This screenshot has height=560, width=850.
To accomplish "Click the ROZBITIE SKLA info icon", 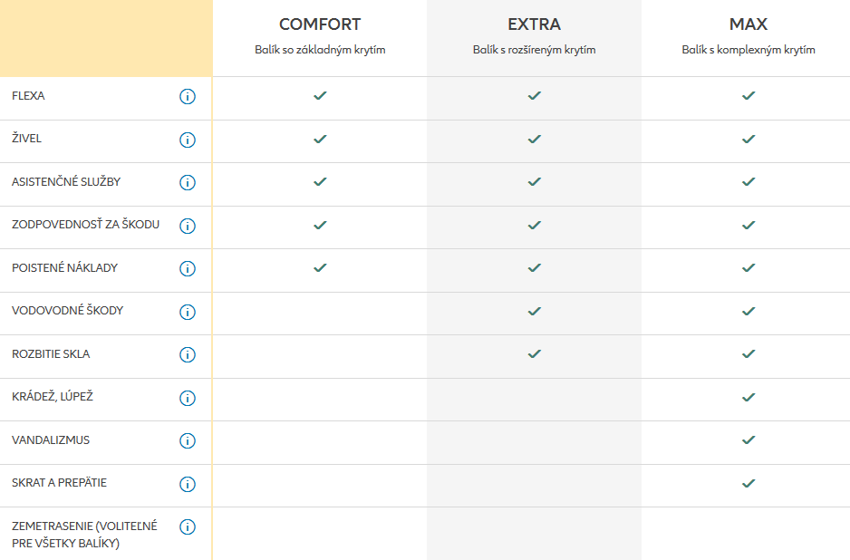I will 188,354.
